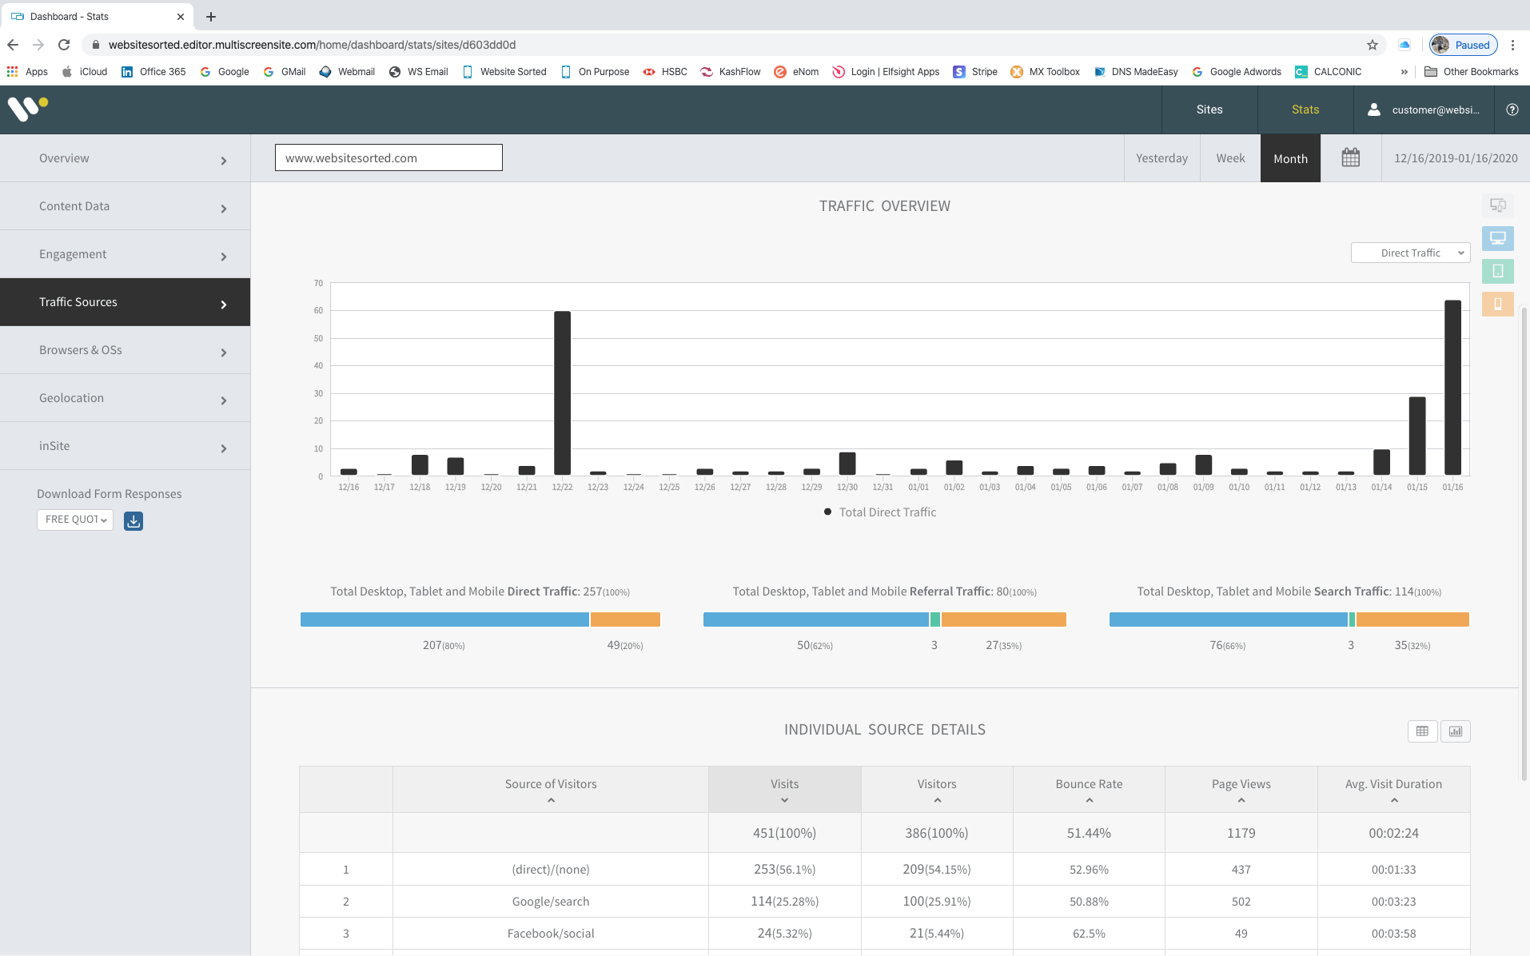Show source details in table view icon

1422,731
